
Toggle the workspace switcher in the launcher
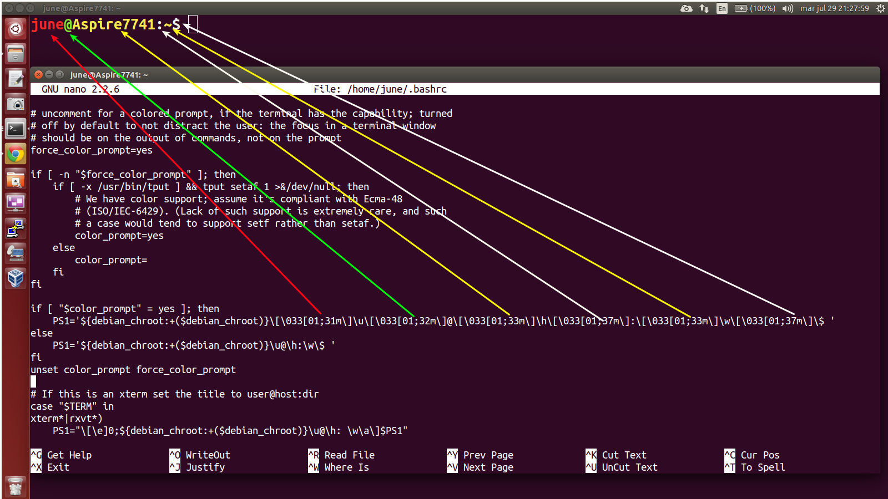click(15, 203)
